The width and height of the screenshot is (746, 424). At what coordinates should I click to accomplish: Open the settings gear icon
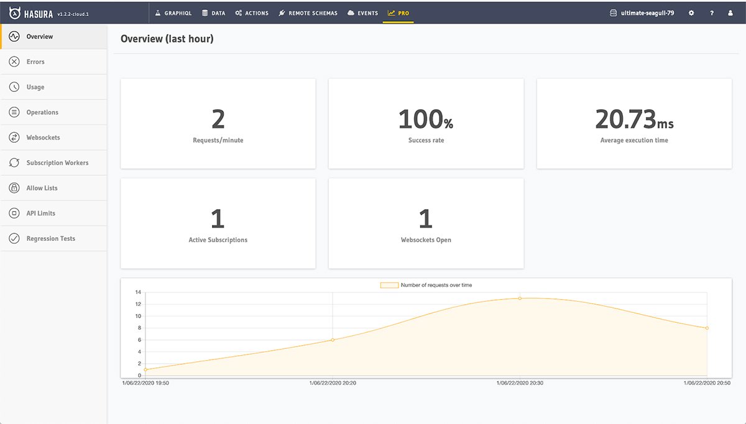click(x=691, y=12)
